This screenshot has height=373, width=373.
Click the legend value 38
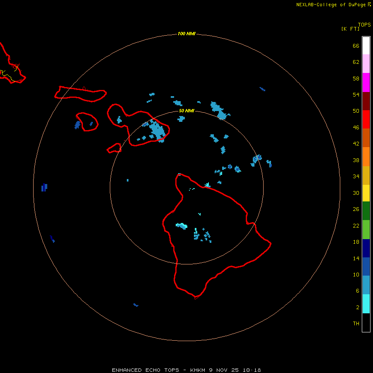(x=356, y=160)
